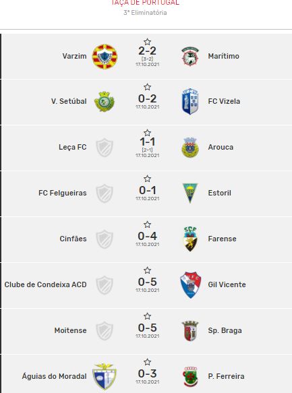
Task: Select the Sp. Braga crest
Action: 190,330
